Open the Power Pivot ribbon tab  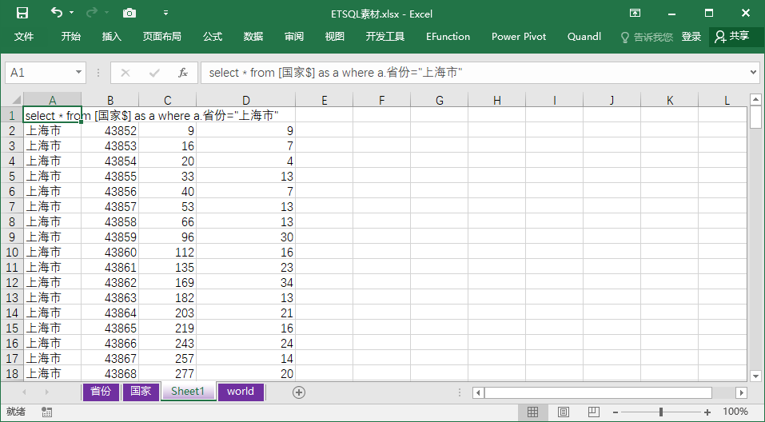pyautogui.click(x=518, y=37)
